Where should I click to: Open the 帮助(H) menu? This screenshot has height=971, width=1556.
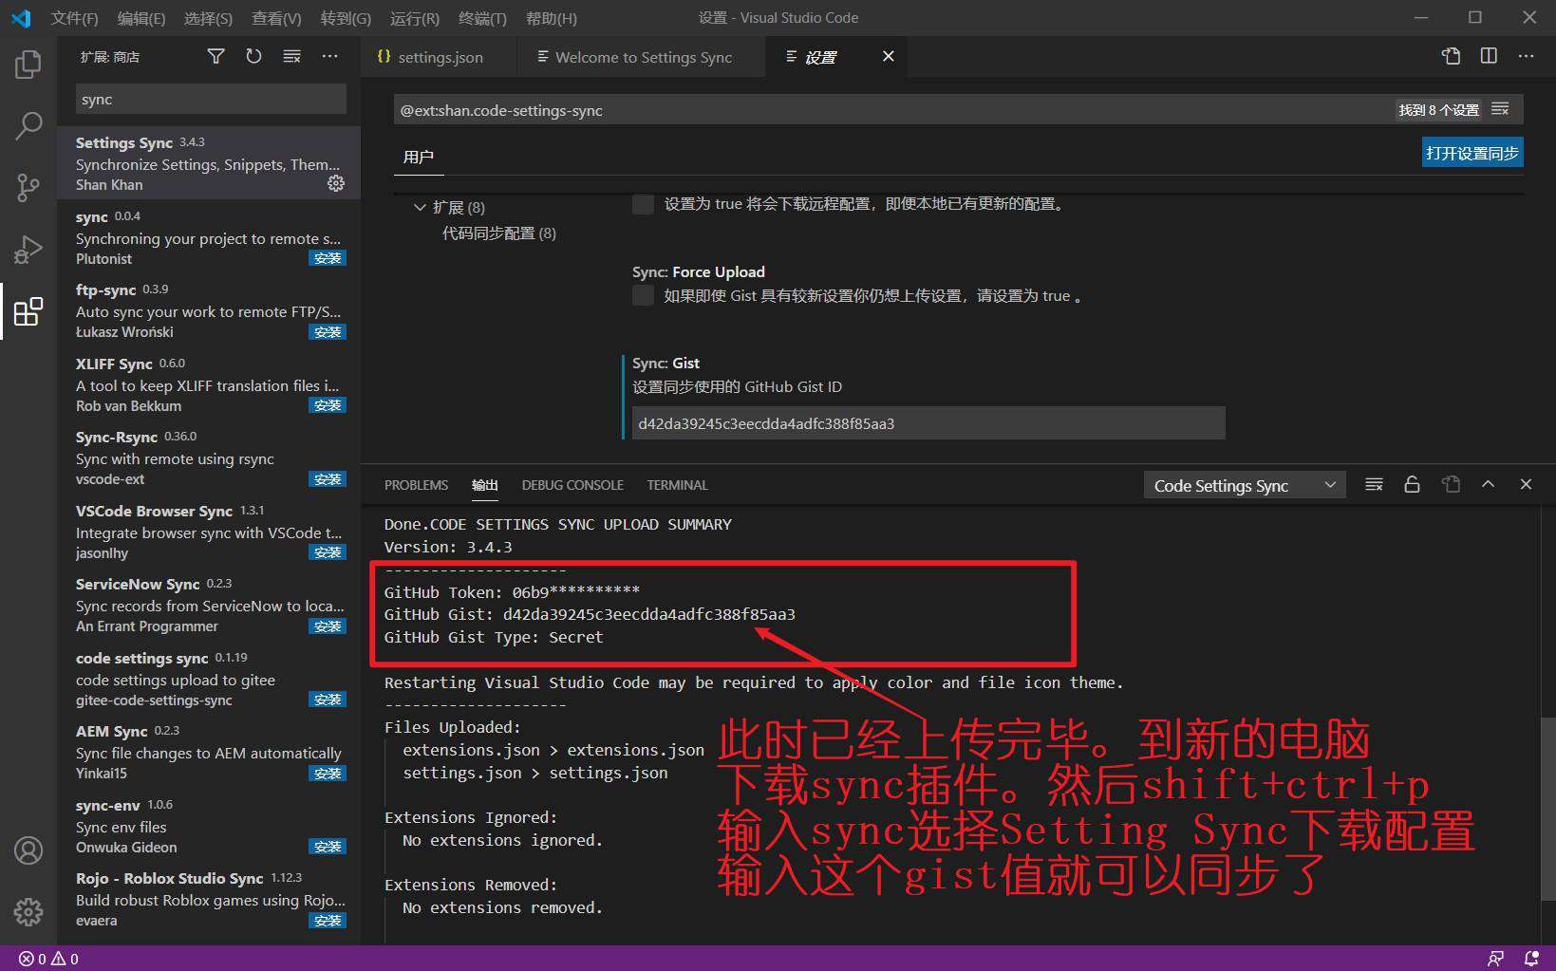(551, 18)
